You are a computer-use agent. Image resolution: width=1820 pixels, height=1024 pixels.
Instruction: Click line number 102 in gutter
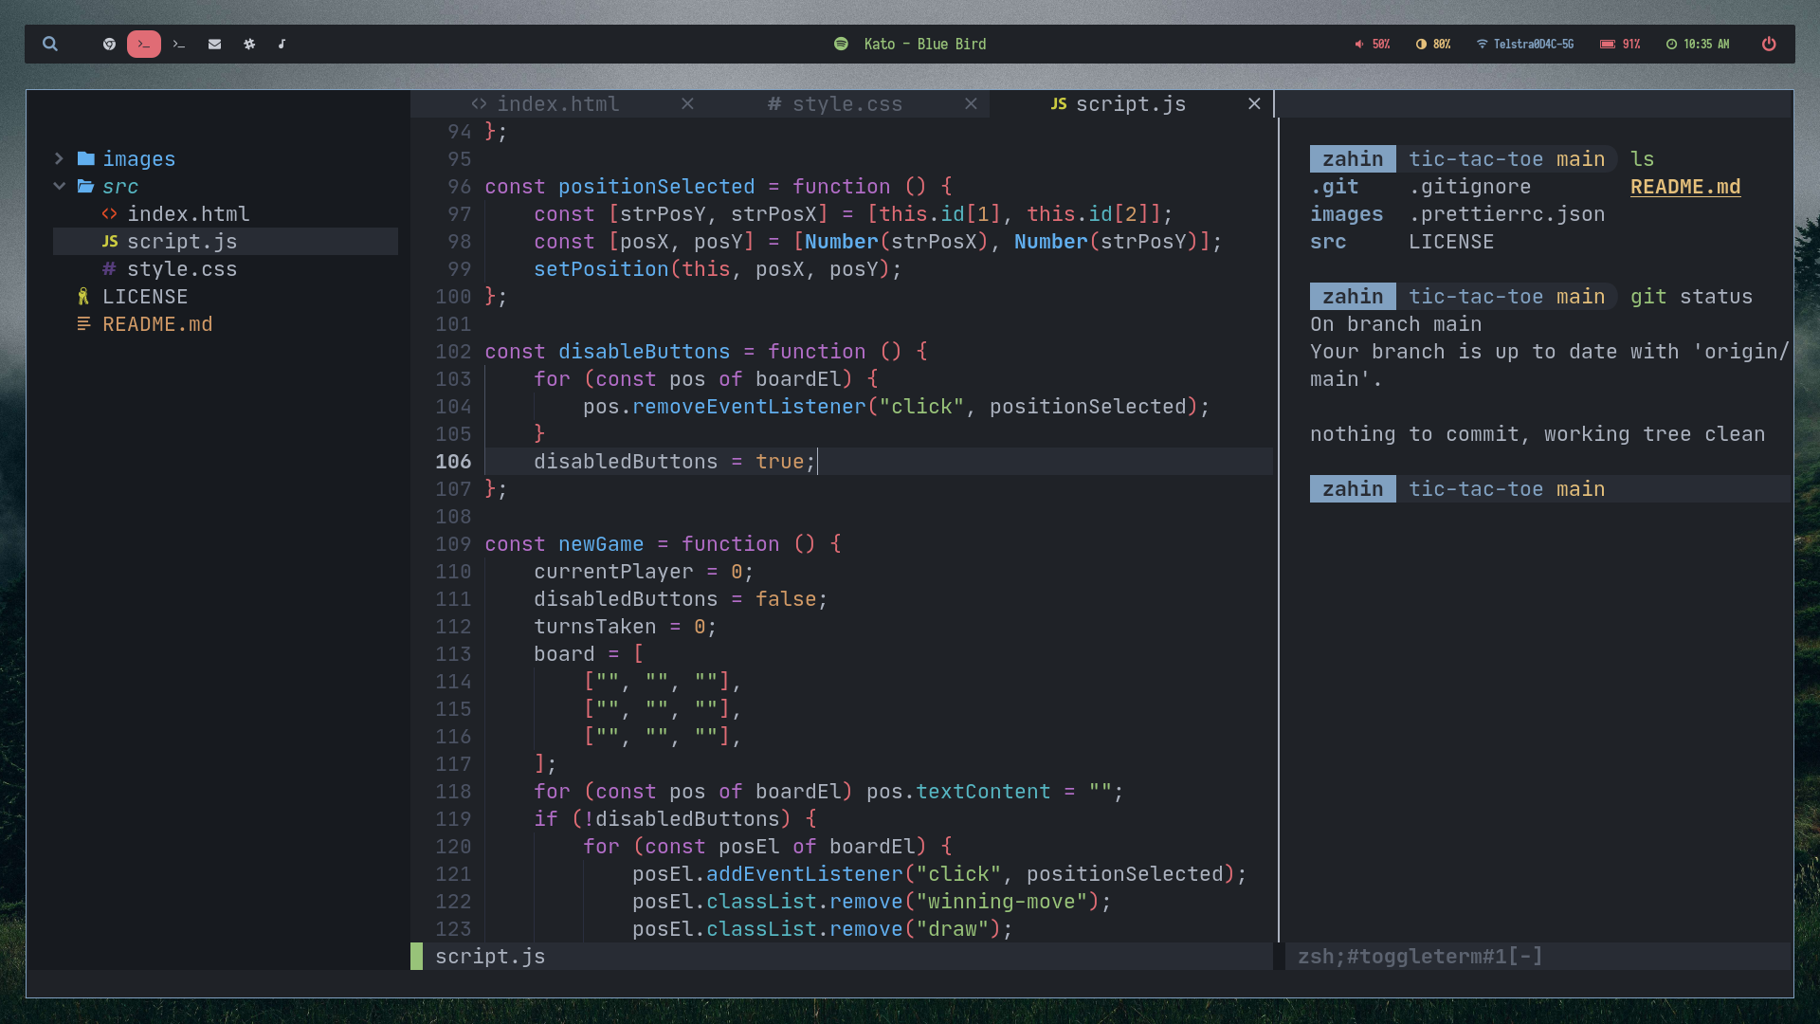pyautogui.click(x=453, y=352)
